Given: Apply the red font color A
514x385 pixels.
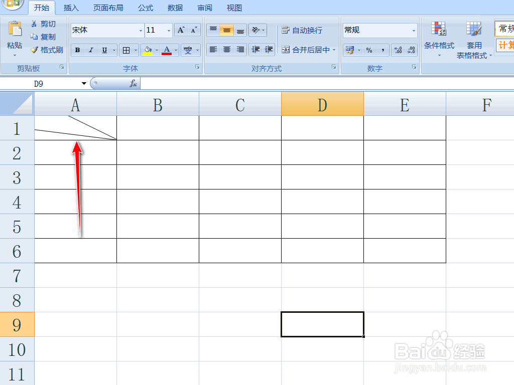Looking at the screenshot, I should [167, 50].
